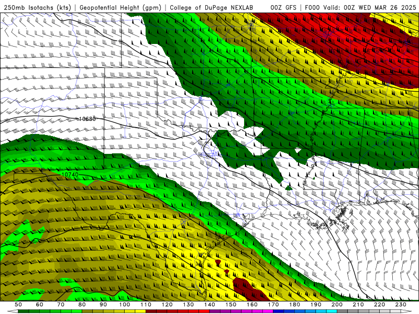Click the 110 value on the color scale
This screenshot has height=314, width=419.
[x=146, y=305]
